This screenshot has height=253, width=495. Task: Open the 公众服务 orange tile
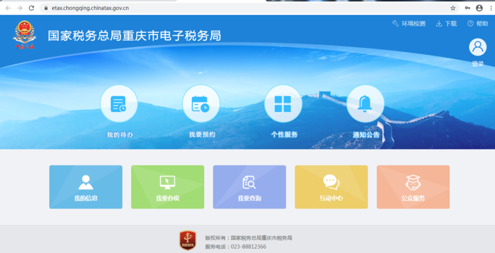[x=413, y=187]
